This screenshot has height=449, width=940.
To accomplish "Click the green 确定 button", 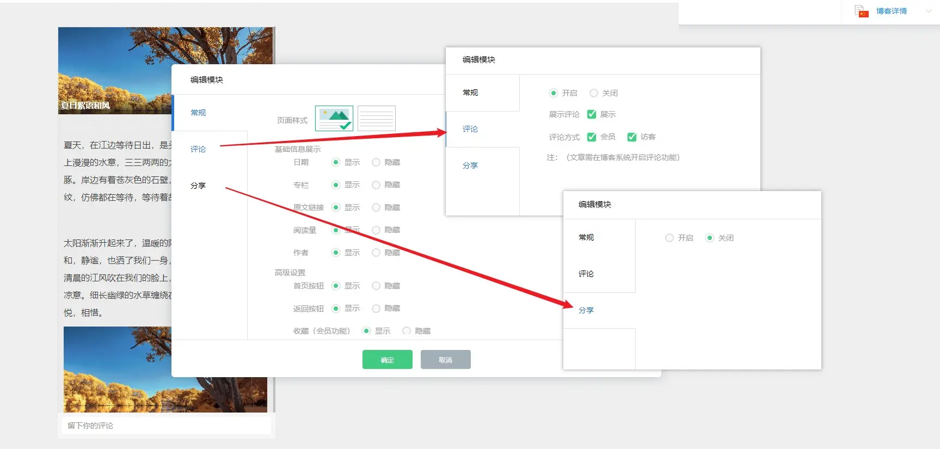I will (387, 360).
